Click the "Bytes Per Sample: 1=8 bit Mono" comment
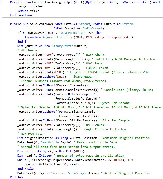The height and width of the screenshot is (179, 163). (x=90, y=107)
